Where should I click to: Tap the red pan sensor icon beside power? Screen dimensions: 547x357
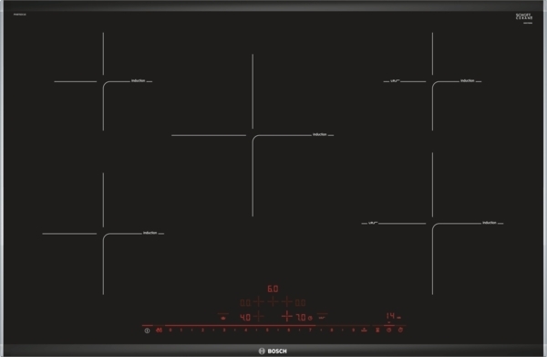coord(159,331)
